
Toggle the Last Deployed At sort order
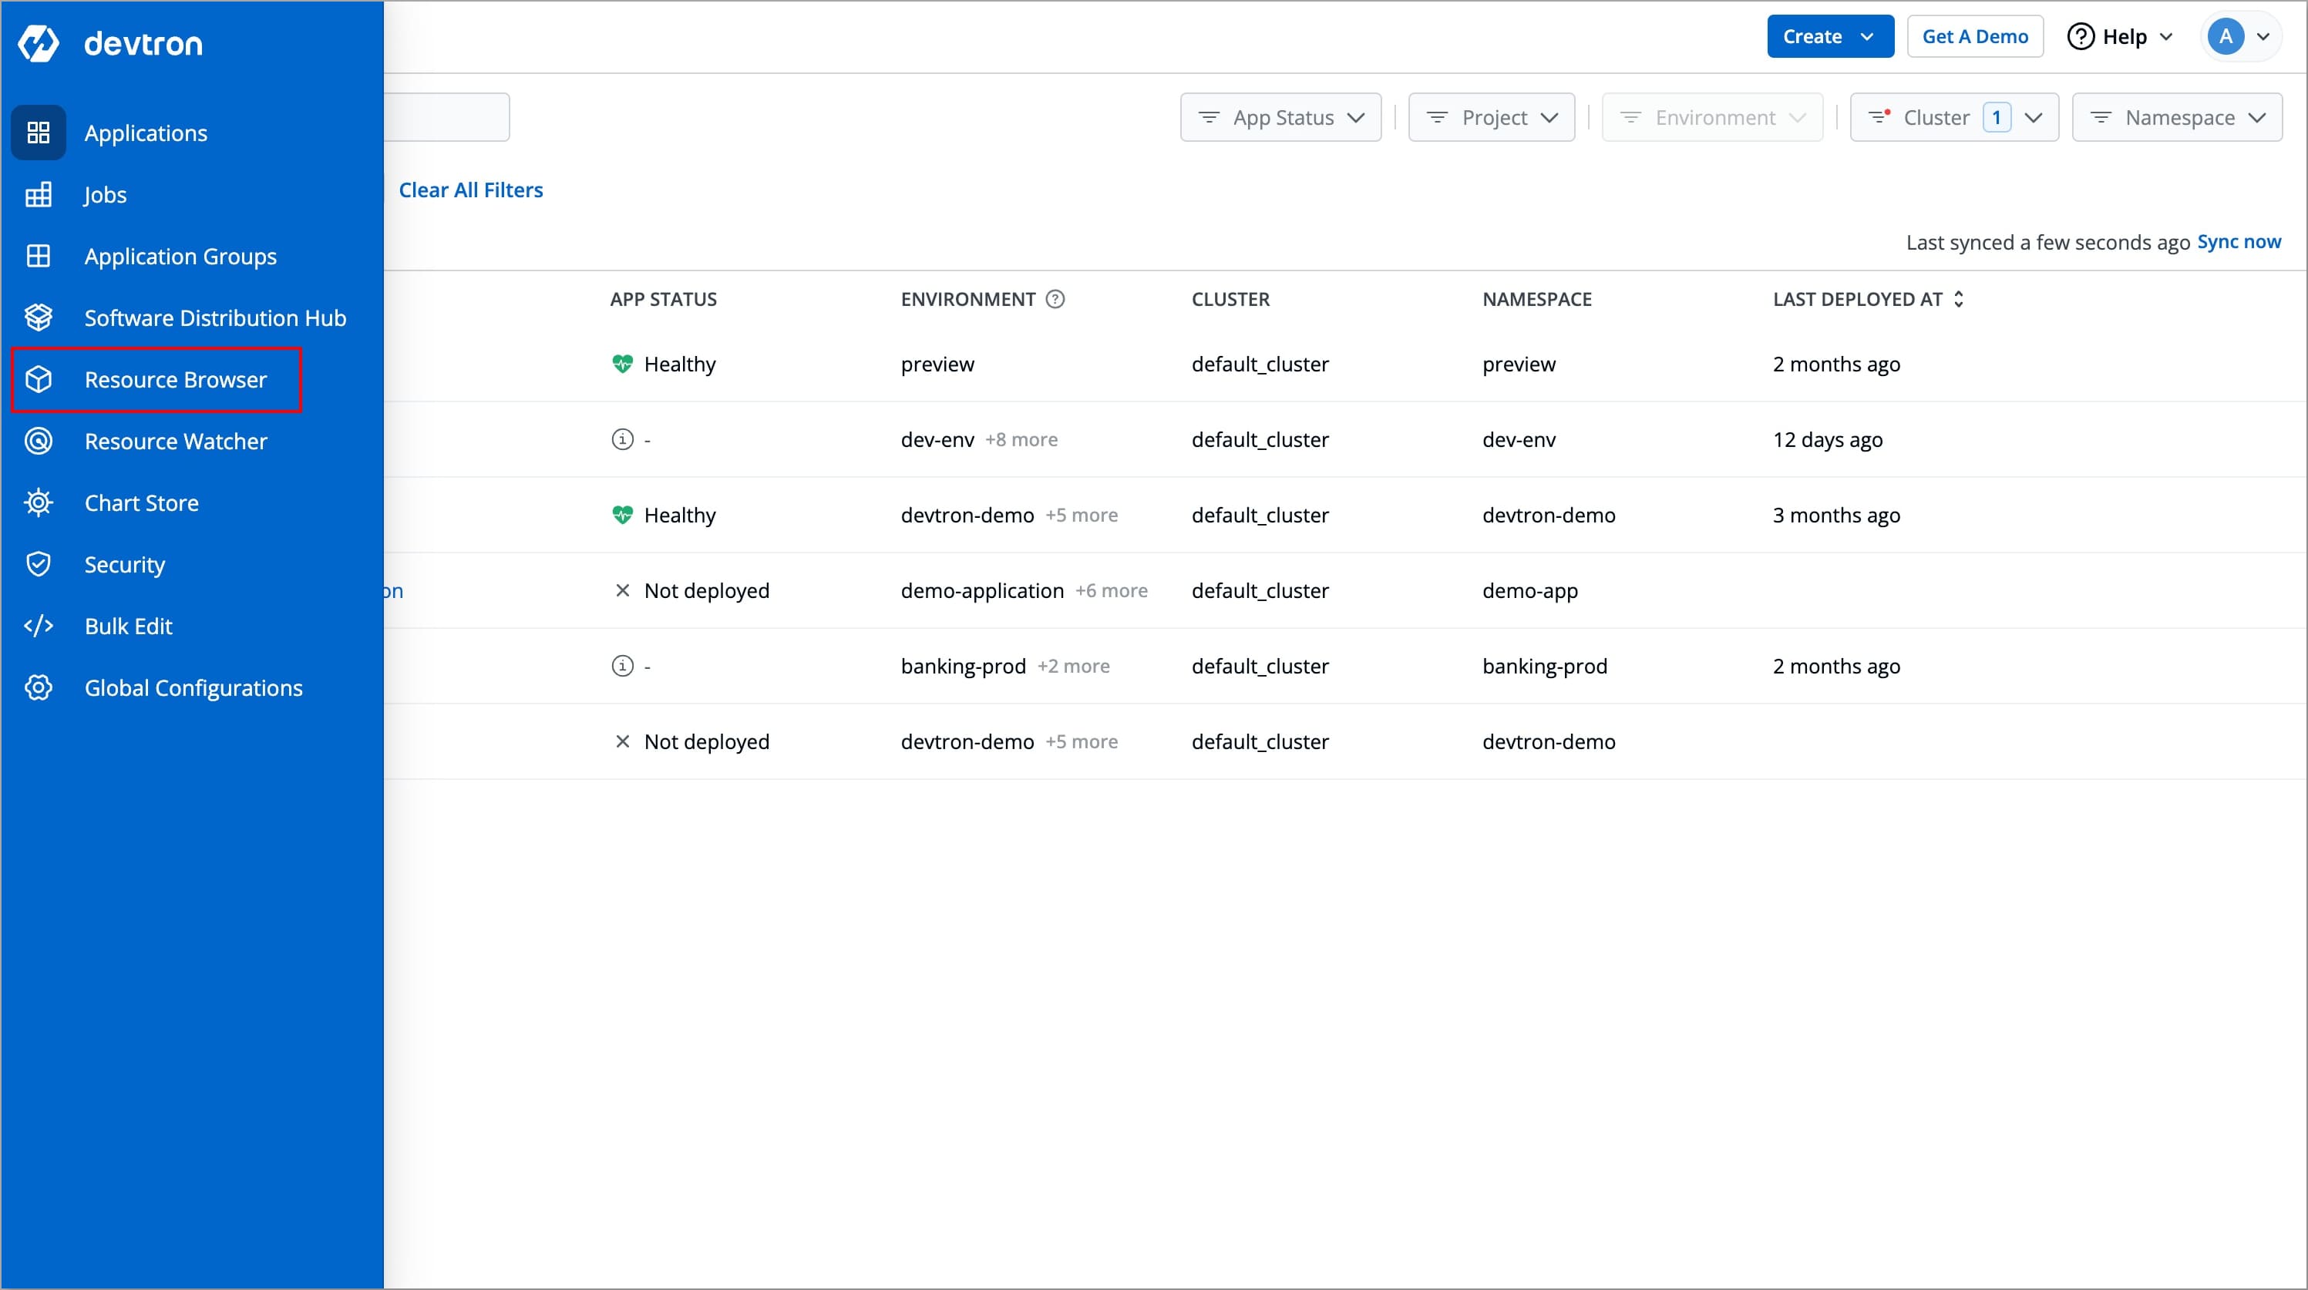coord(1959,298)
